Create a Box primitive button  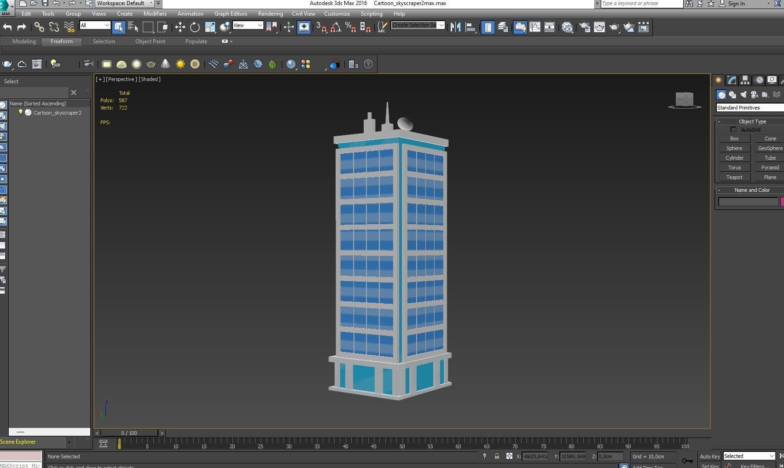pyautogui.click(x=734, y=139)
